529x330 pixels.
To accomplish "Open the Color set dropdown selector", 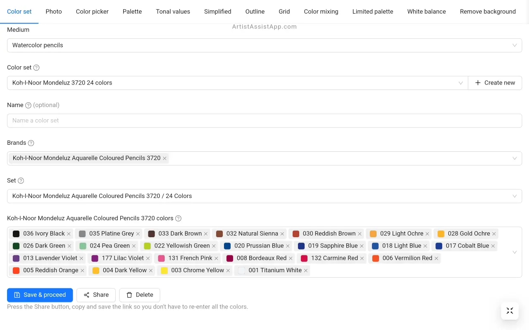I will pos(238,83).
